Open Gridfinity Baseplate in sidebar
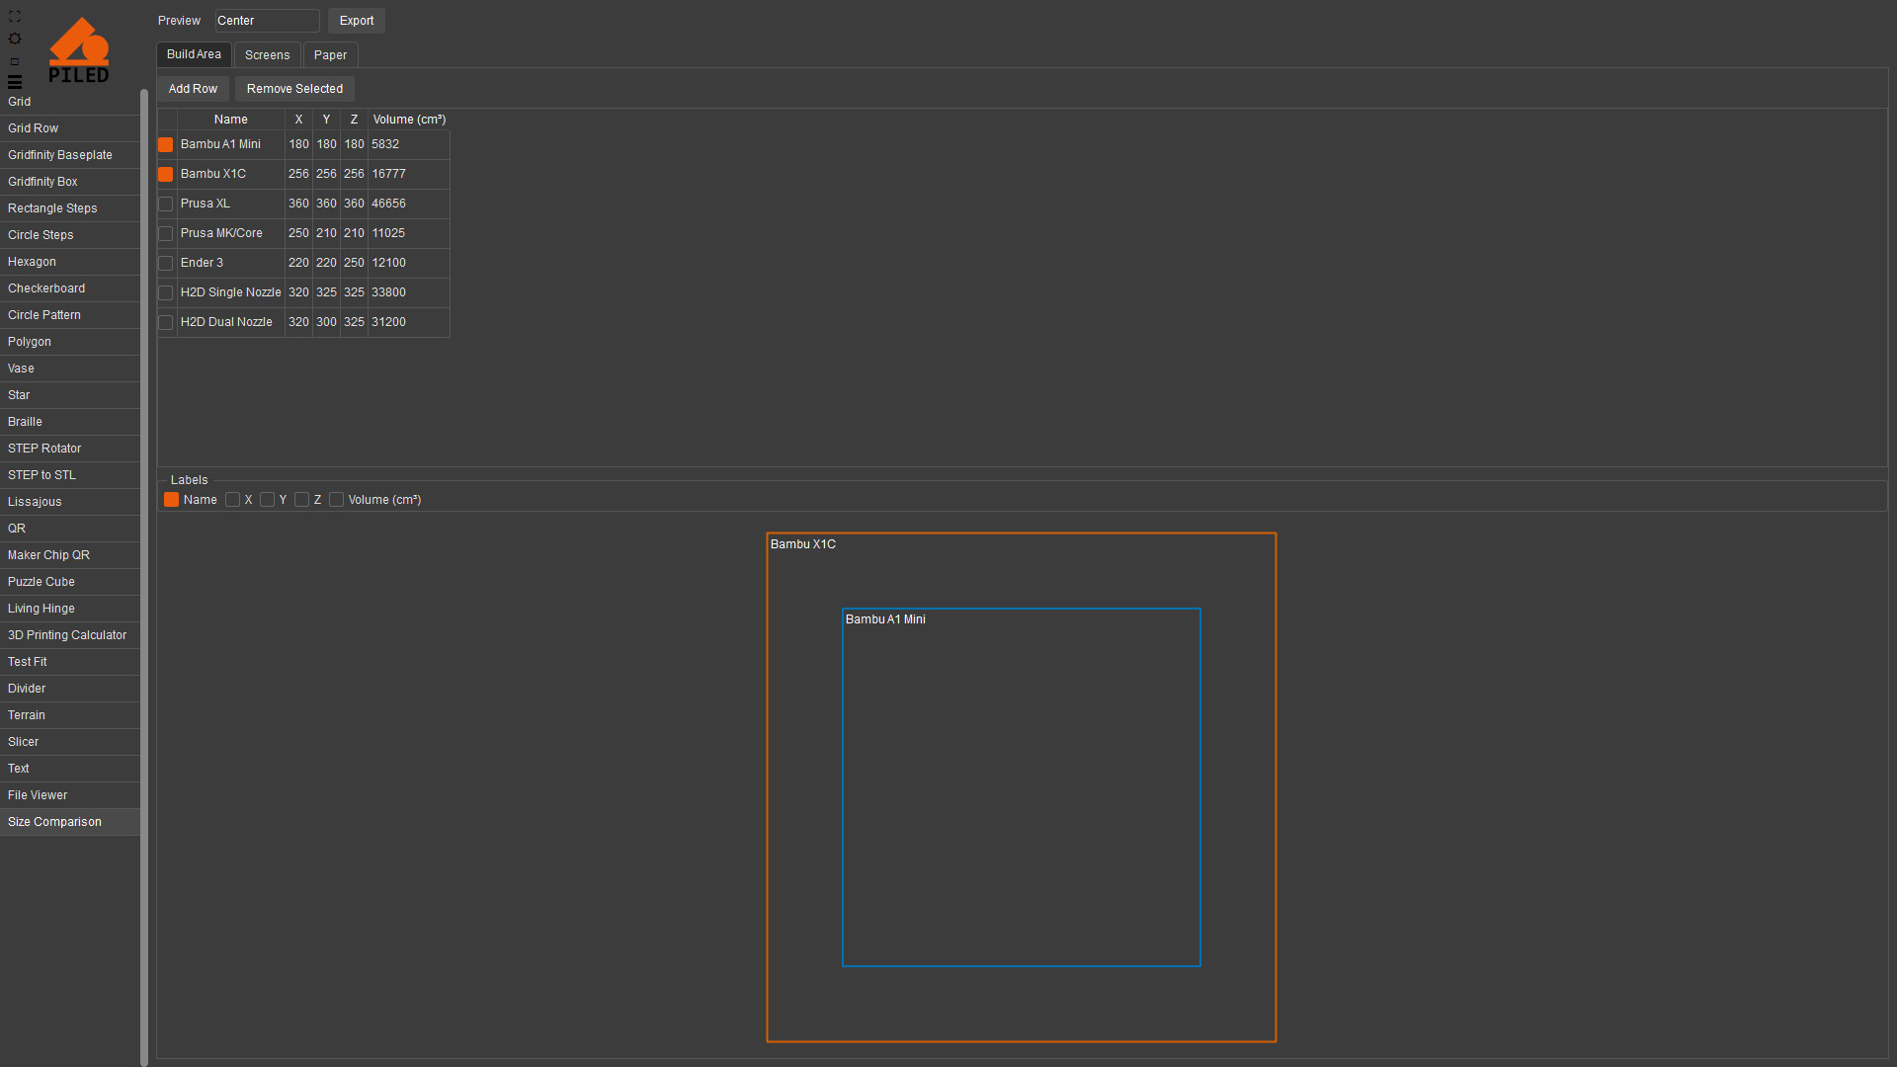Screen dimensions: 1897x1067 tap(60, 155)
